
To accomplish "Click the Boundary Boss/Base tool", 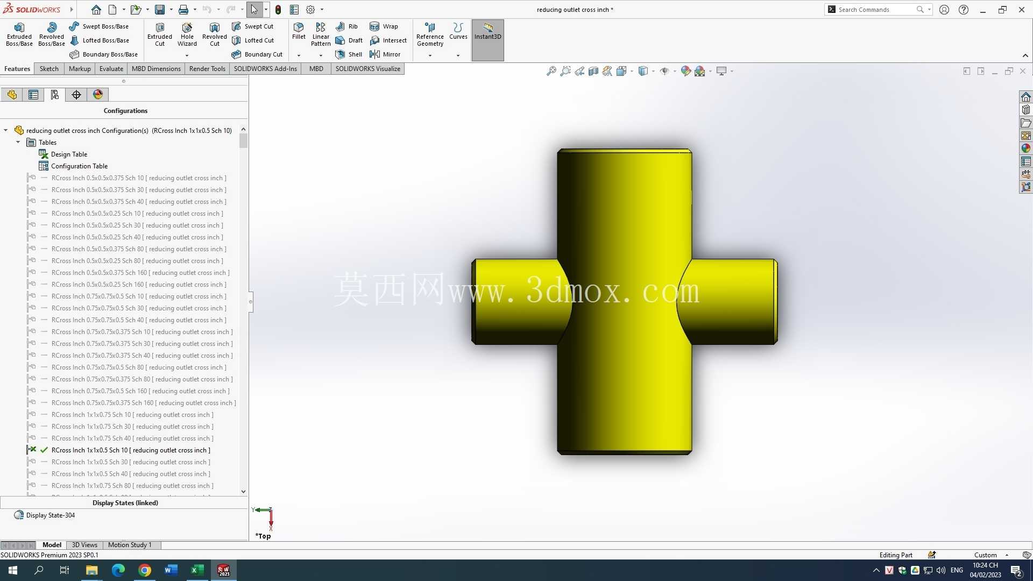I will point(104,54).
